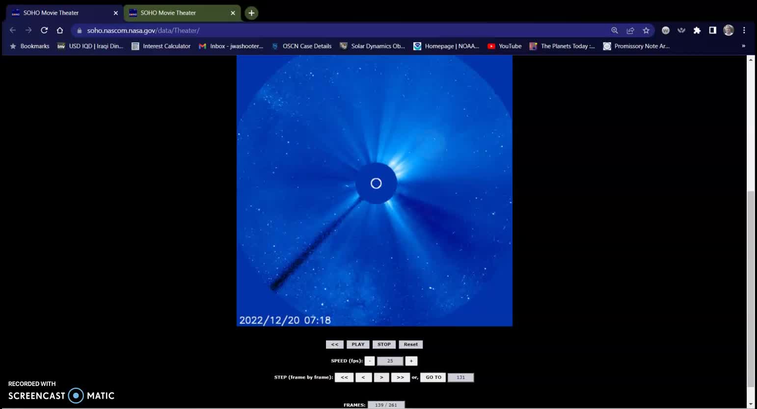The width and height of the screenshot is (757, 409).
Task: Jump to first frame with step <<
Action: (x=344, y=378)
